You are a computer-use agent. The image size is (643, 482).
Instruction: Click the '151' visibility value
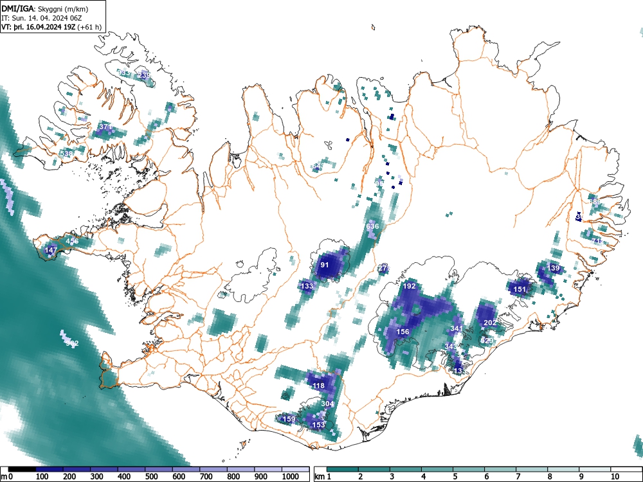click(520, 289)
